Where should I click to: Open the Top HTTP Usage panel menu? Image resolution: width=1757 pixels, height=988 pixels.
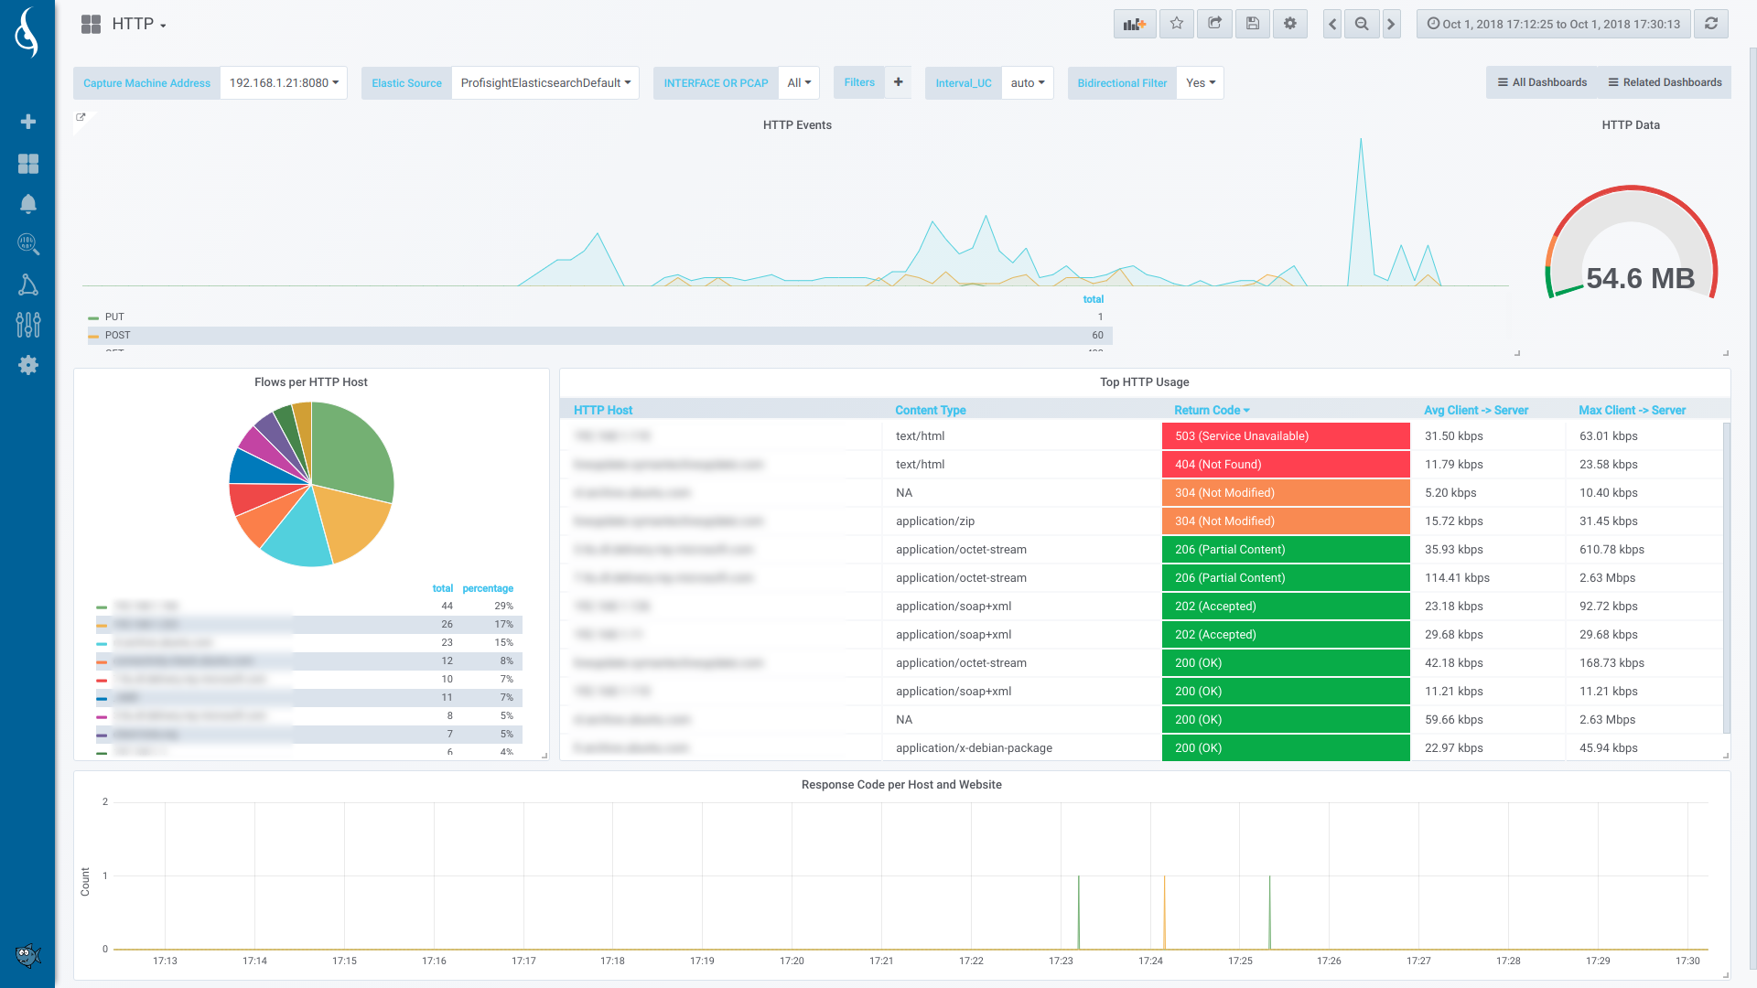pos(1145,382)
